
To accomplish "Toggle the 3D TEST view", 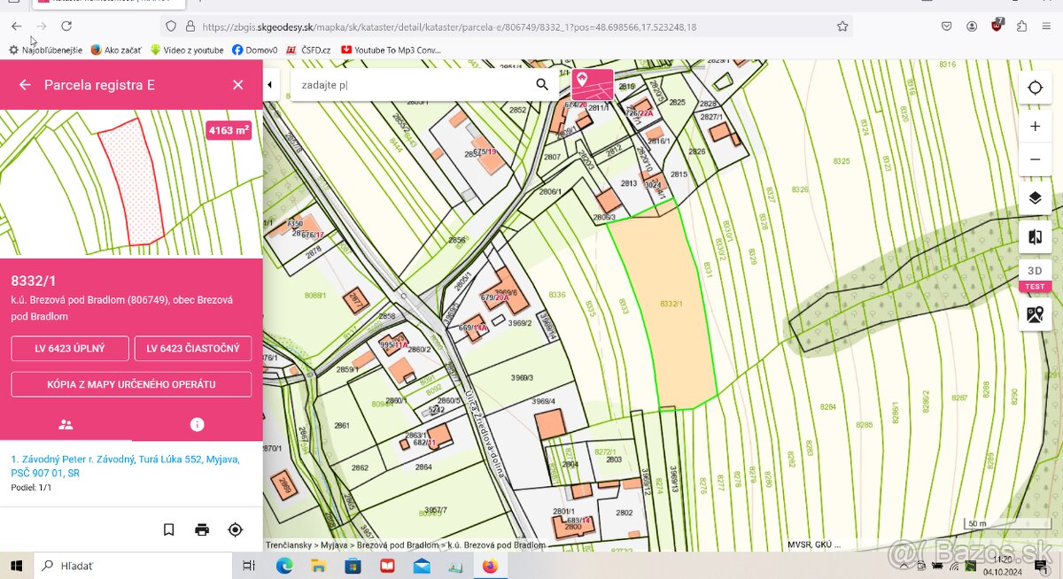I will 1035,275.
